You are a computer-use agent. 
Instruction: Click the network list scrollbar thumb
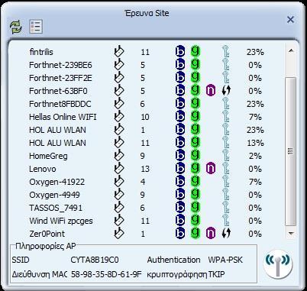pos(290,151)
